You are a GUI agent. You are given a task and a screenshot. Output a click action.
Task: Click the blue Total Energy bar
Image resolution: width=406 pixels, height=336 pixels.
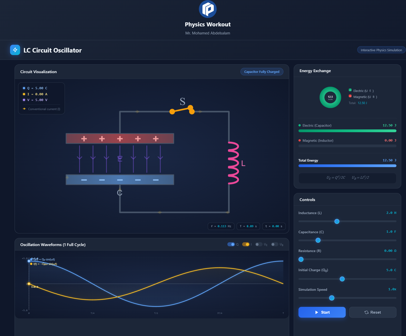tap(347, 166)
